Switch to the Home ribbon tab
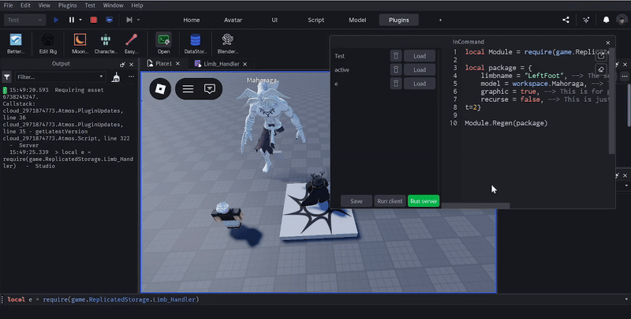Screen dimensions: 631x319 tap(192, 20)
